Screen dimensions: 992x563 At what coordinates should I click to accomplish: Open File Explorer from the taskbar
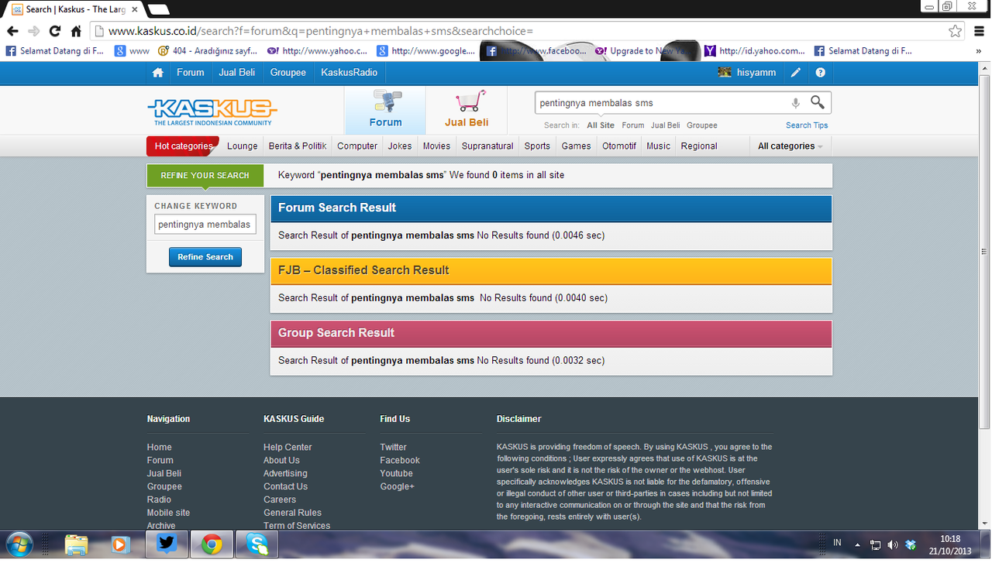coord(76,544)
